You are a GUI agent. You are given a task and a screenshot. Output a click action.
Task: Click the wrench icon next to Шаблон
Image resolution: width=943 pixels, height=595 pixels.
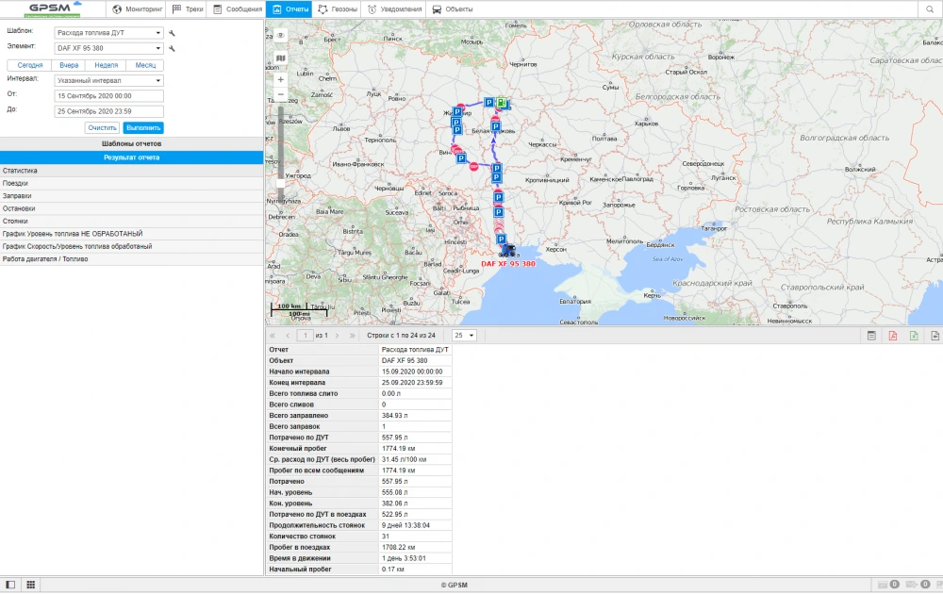click(x=172, y=33)
